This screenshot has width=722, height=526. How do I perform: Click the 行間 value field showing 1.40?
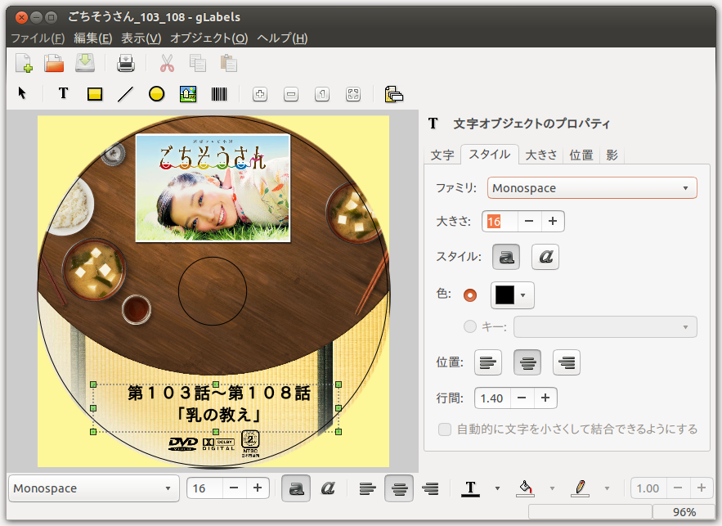493,398
